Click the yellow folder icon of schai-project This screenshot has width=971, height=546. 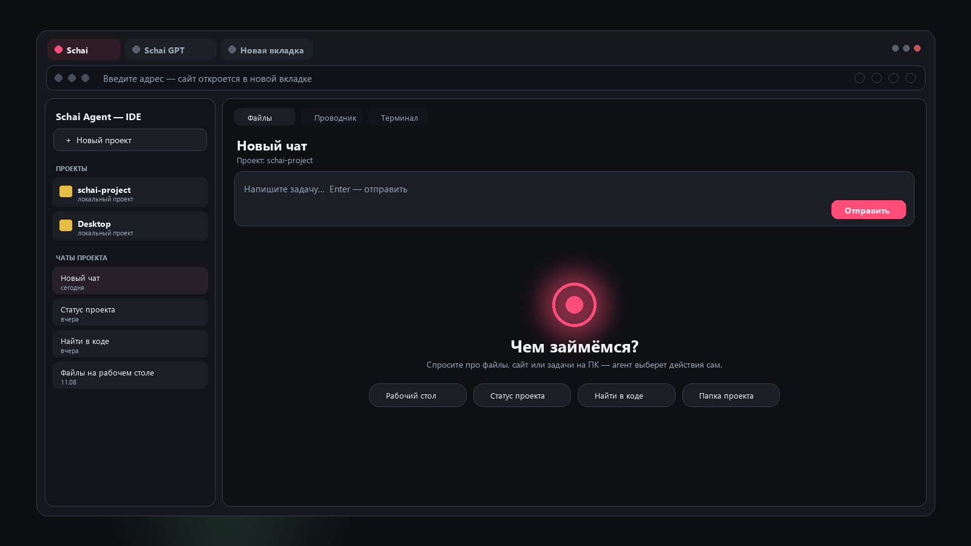(x=66, y=192)
